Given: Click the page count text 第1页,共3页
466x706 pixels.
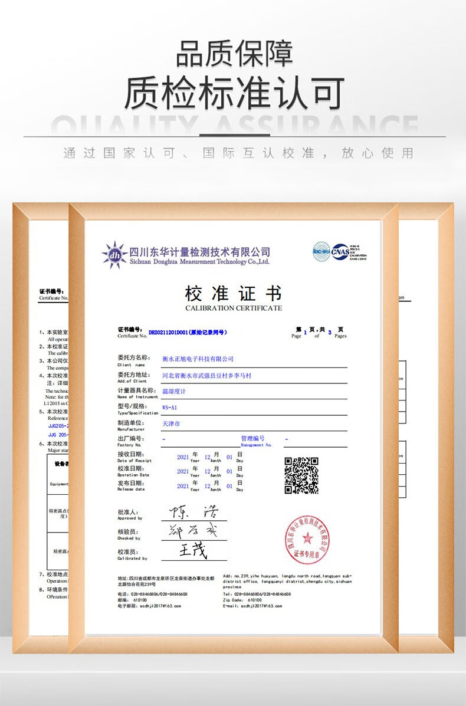Looking at the screenshot, I should (x=319, y=332).
